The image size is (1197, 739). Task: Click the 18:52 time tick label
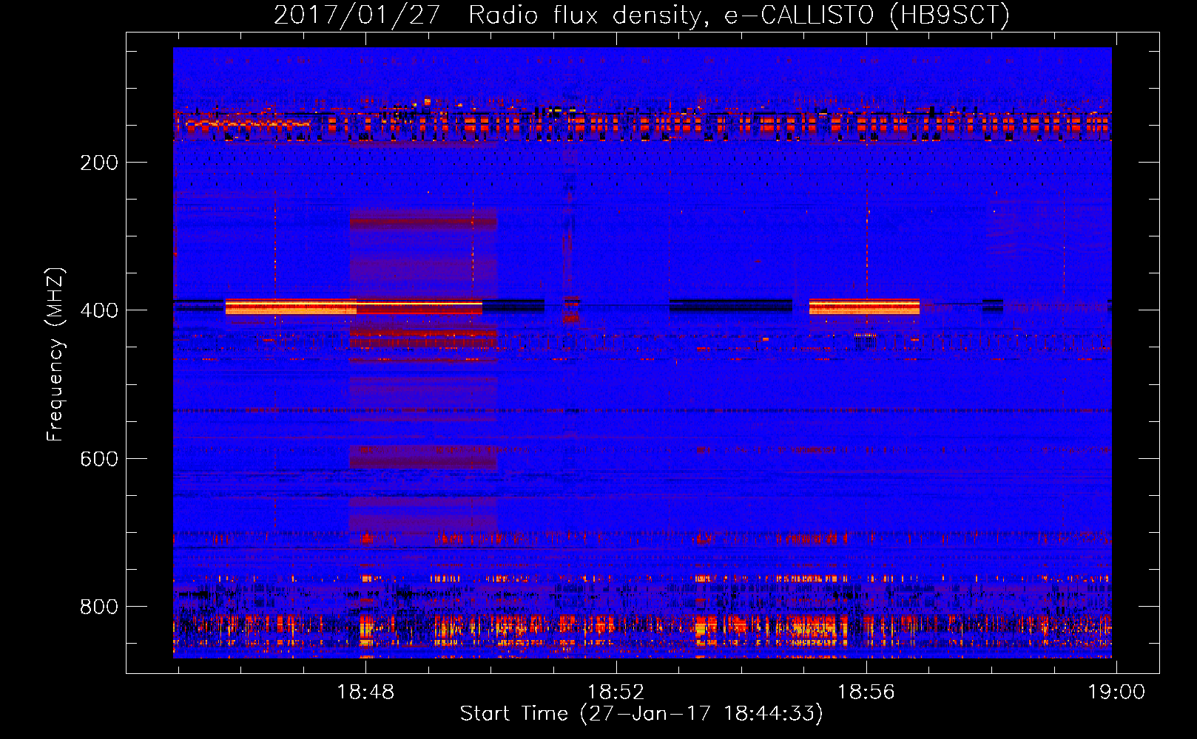616,692
